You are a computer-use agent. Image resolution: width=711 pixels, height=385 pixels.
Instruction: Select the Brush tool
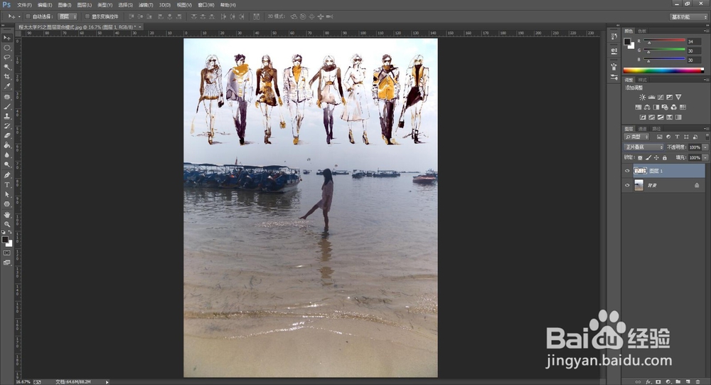7,107
